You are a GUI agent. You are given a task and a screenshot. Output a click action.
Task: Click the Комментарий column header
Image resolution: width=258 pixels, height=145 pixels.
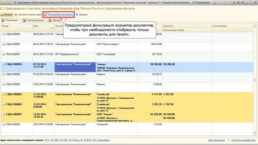[x=232, y=28]
